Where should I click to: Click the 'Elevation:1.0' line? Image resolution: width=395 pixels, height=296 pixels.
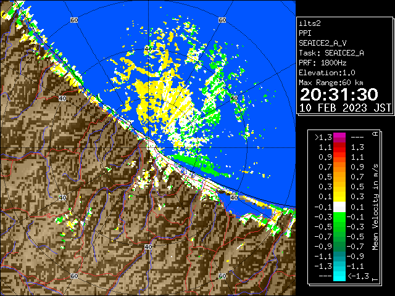click(327, 73)
